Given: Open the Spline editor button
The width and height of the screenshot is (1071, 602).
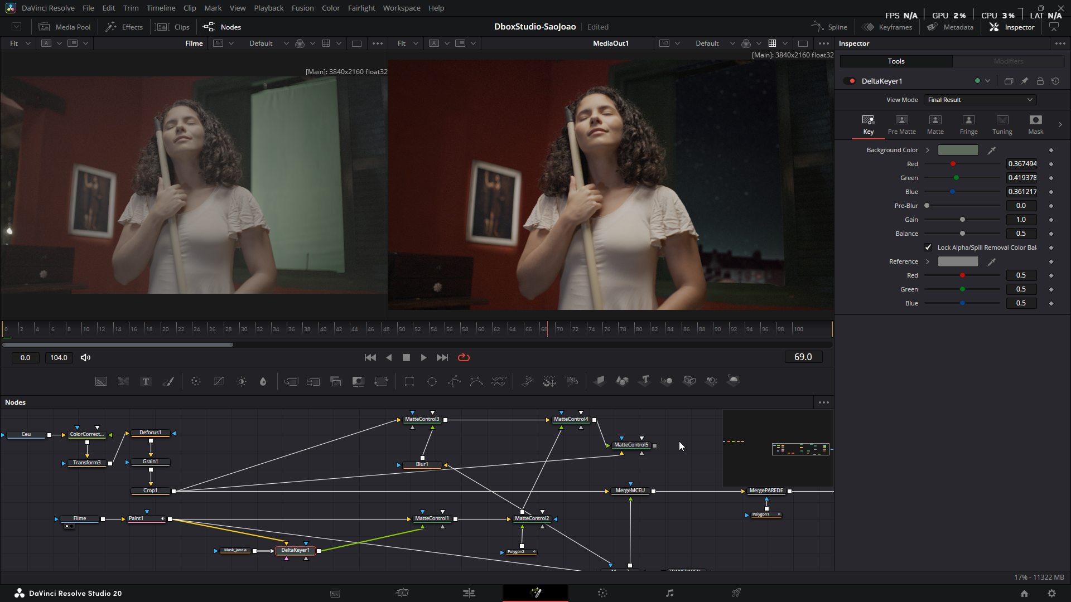Looking at the screenshot, I should coord(829,27).
